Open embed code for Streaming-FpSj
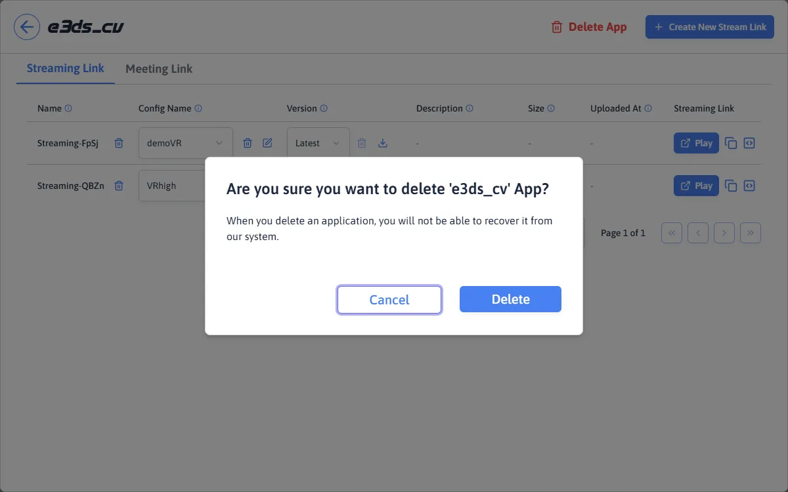The width and height of the screenshot is (788, 492). pos(749,143)
